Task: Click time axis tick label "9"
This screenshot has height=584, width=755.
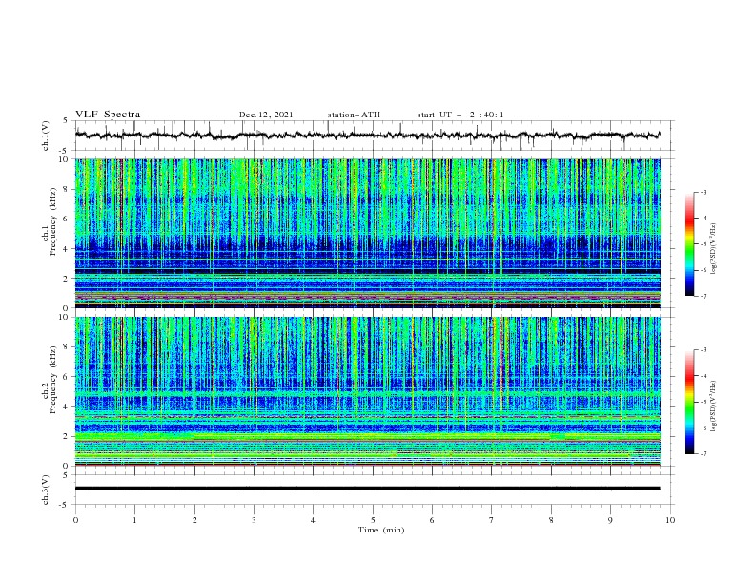Action: [610, 520]
